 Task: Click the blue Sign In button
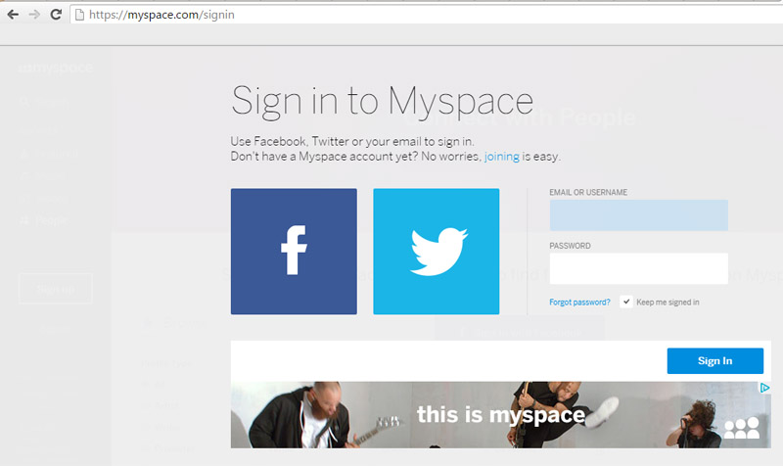pyautogui.click(x=715, y=360)
